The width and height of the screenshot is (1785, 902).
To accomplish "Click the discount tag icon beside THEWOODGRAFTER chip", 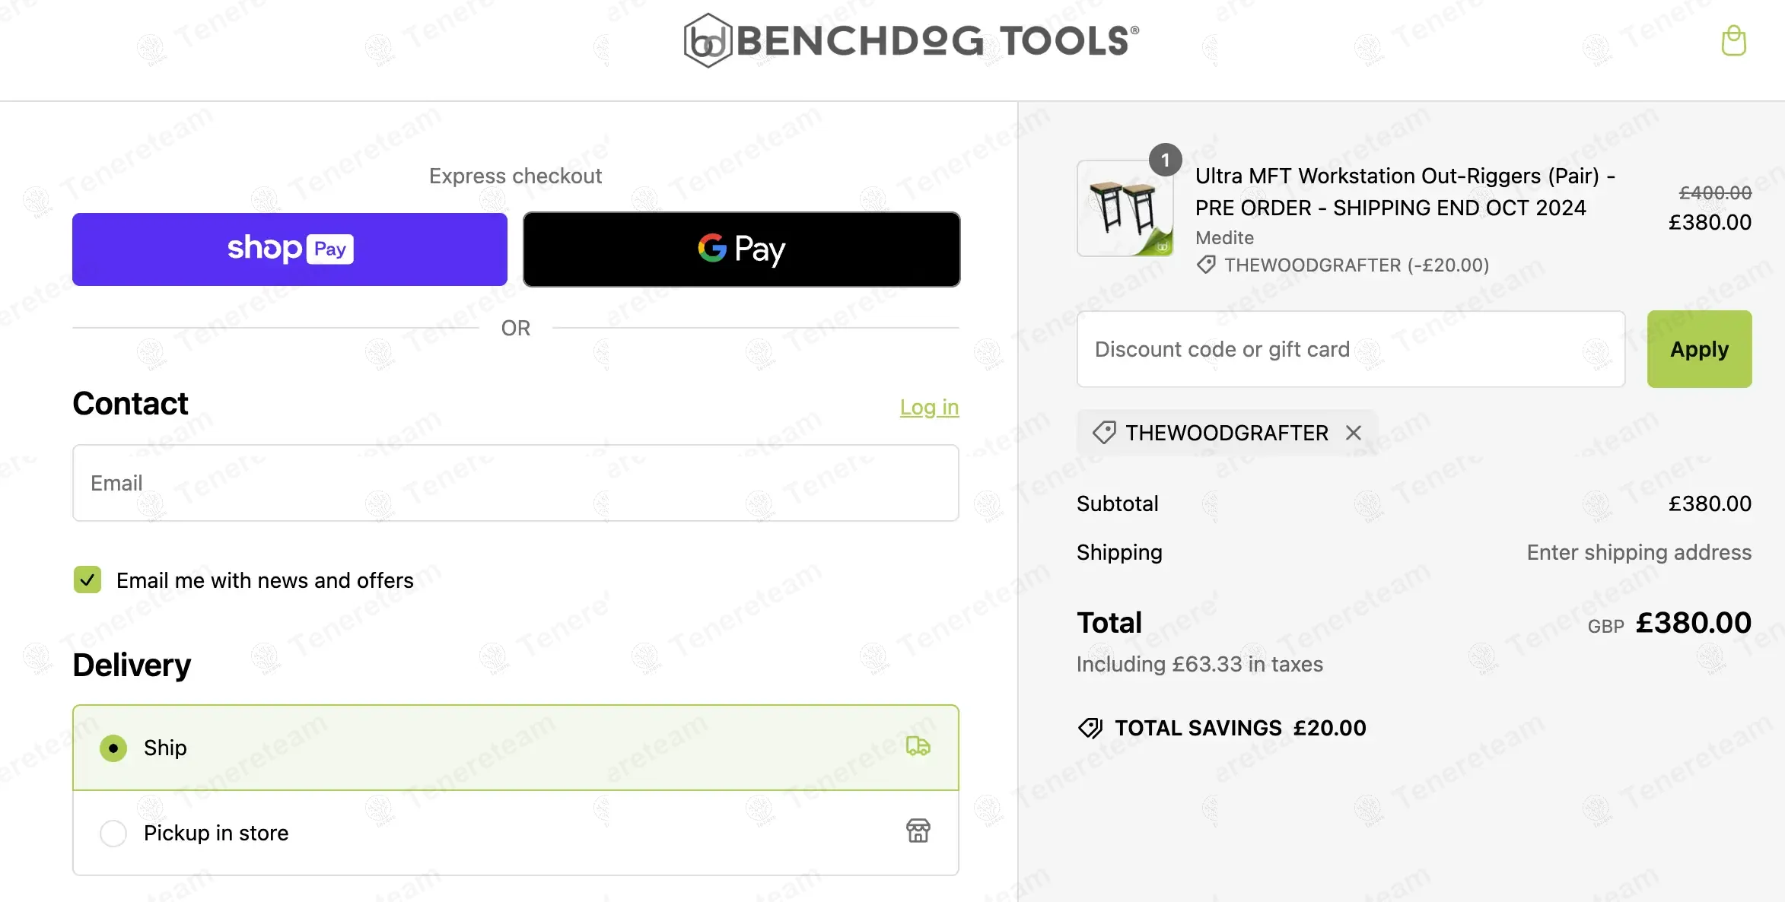I will click(1104, 433).
